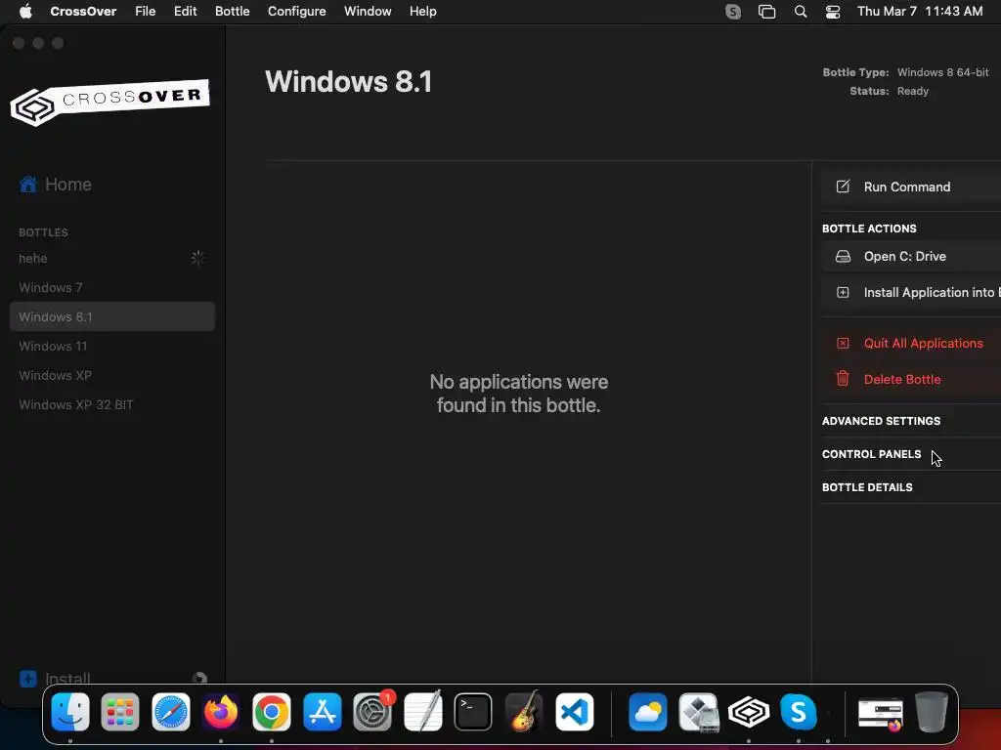Click the Skype status icon in menu bar
1001x750 pixels.
(733, 12)
